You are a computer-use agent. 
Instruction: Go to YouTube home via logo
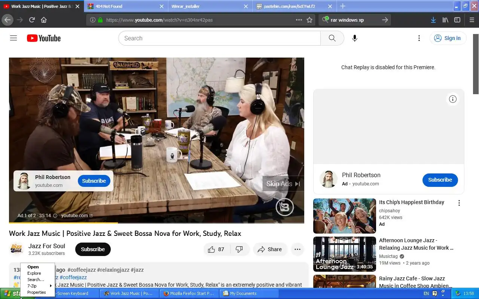[44, 38]
